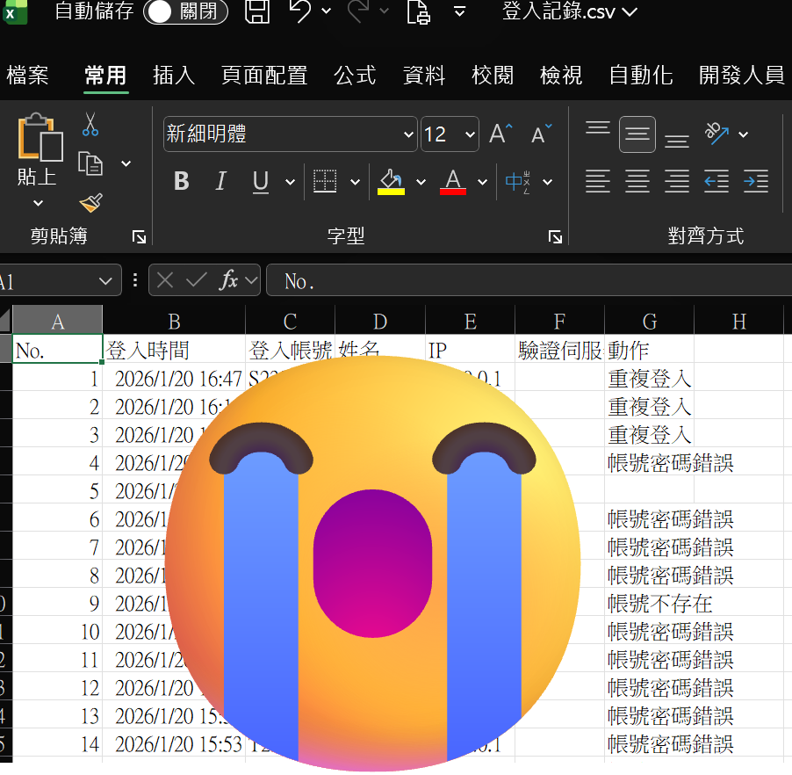Click the 貼上 paste clipboard icon
The height and width of the screenshot is (775, 792).
(40, 136)
